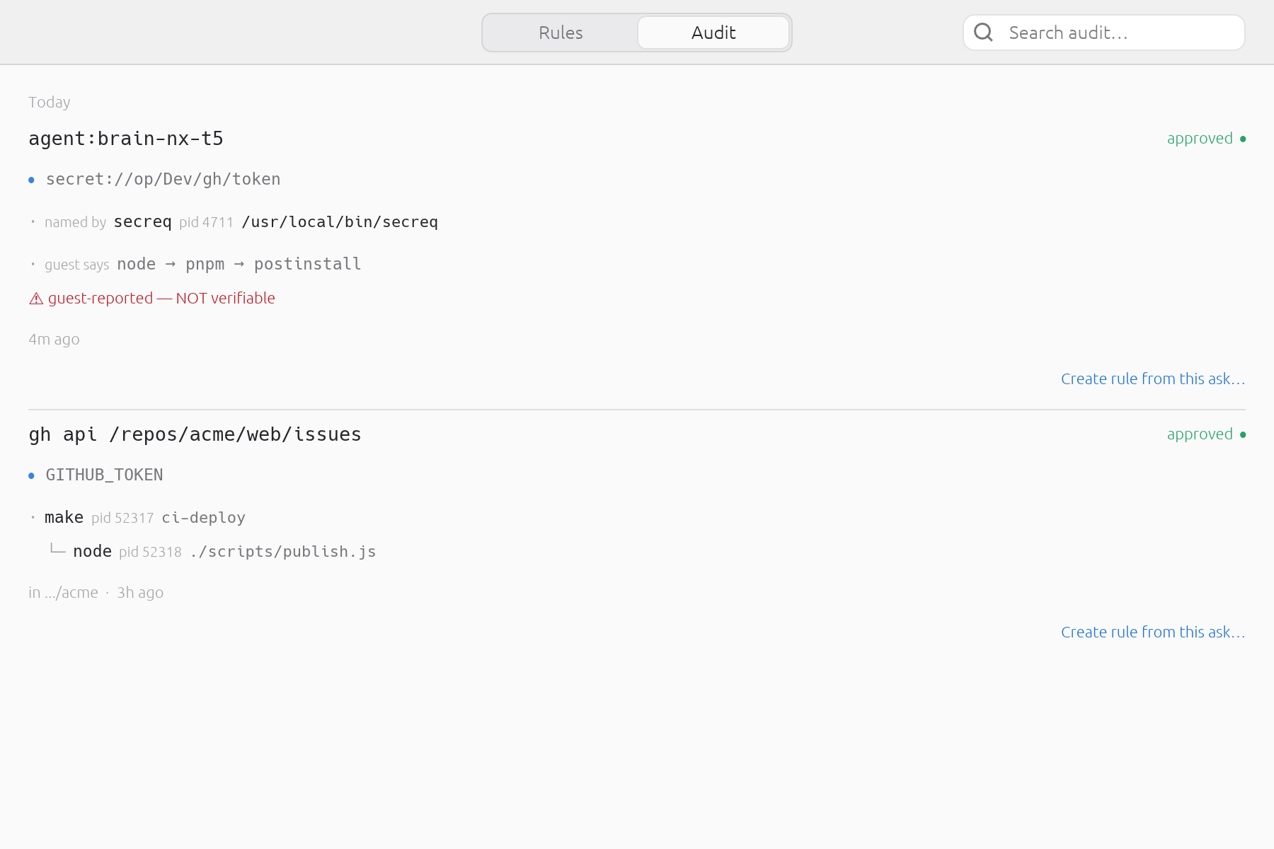Click the blue dot beside secret://op/Dev/gh/token
Screen dimensions: 1274x849
click(31, 180)
